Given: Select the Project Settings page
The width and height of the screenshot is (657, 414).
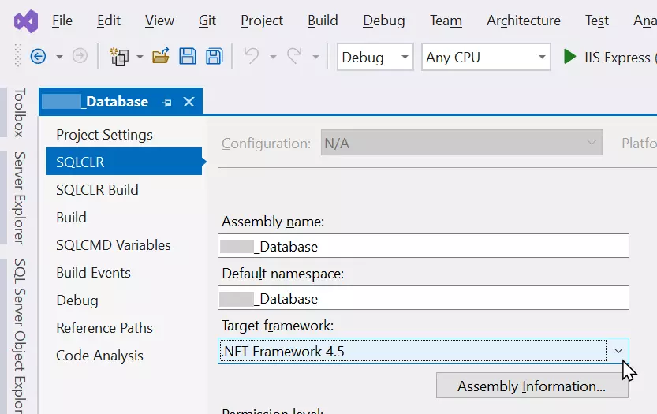Looking at the screenshot, I should (104, 135).
